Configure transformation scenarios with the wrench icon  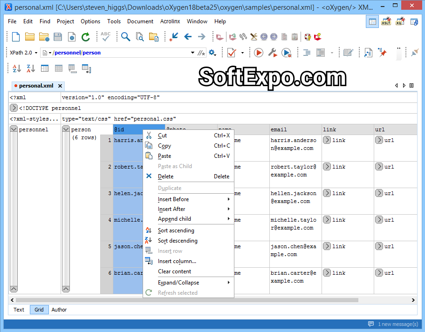click(273, 53)
